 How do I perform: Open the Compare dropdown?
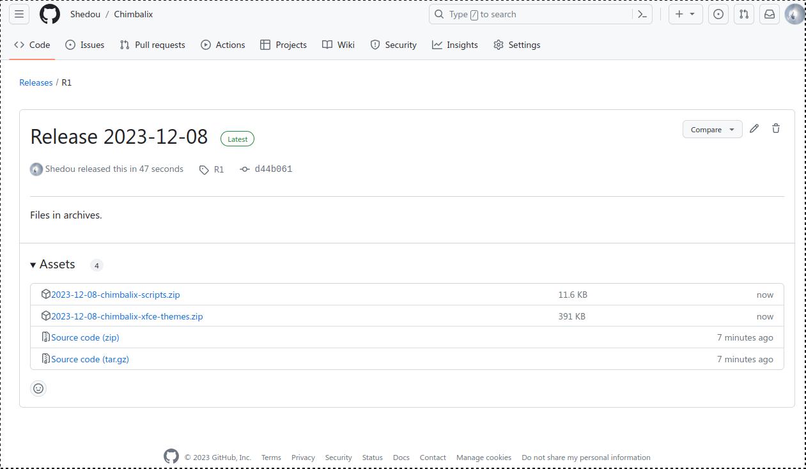coord(712,129)
